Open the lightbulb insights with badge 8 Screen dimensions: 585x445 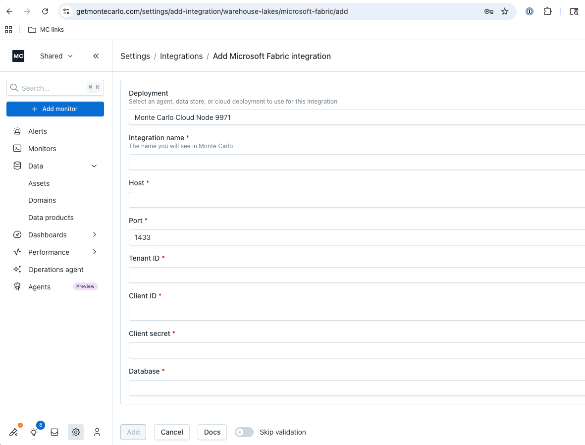coord(34,432)
